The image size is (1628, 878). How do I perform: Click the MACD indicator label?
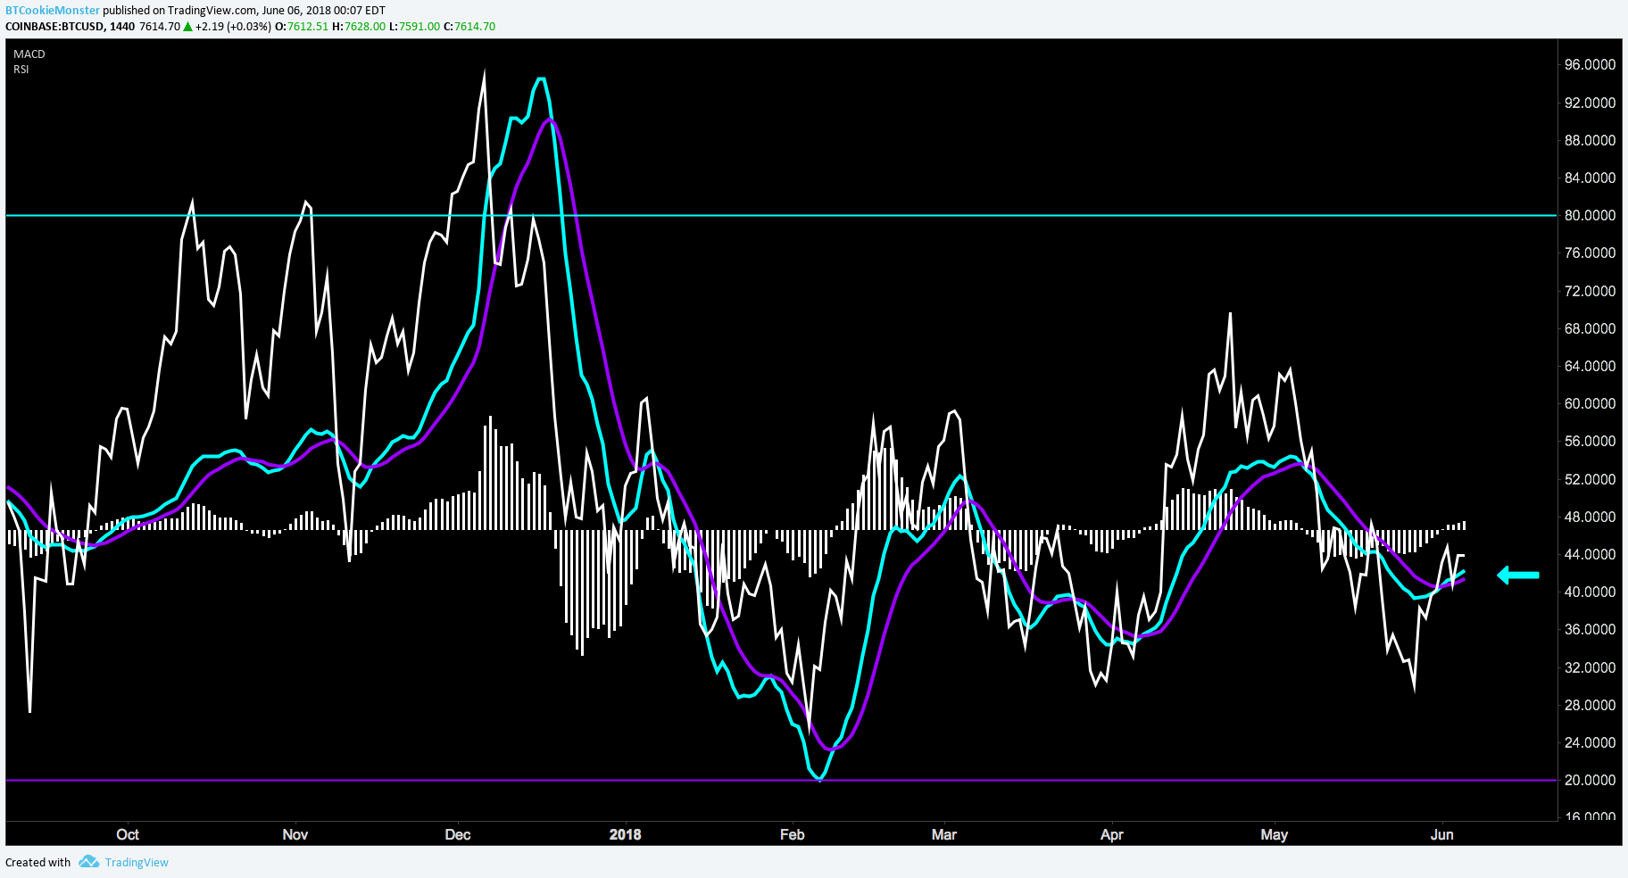(29, 54)
